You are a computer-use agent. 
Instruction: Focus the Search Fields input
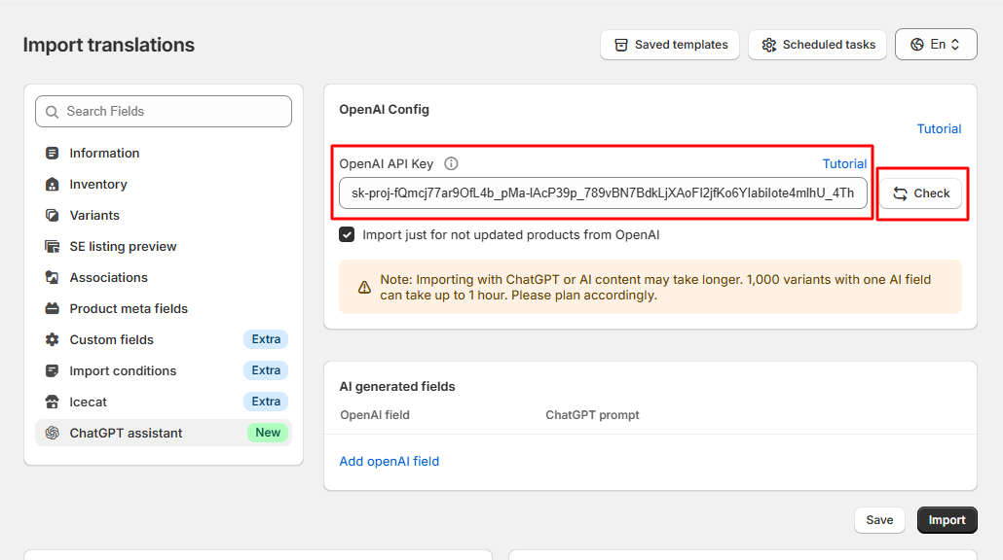164,112
